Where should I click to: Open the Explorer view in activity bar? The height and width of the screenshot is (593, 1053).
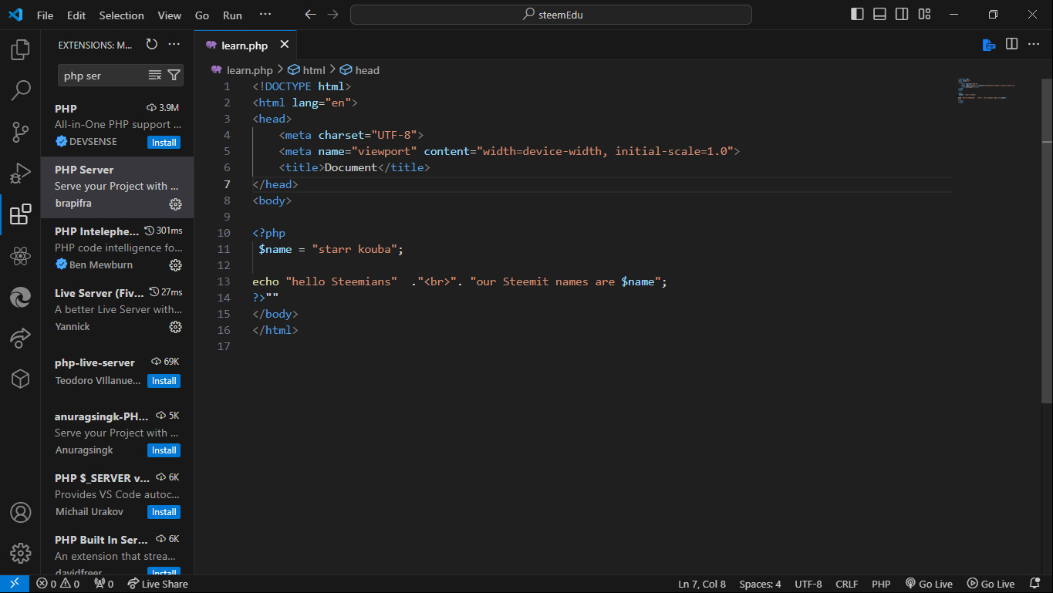[x=20, y=50]
